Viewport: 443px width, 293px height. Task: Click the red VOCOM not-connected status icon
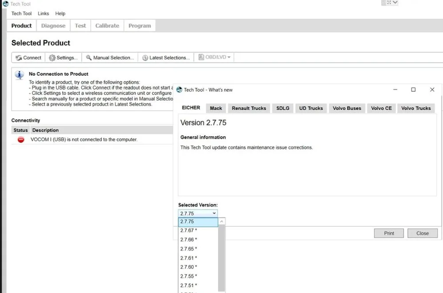21,139
